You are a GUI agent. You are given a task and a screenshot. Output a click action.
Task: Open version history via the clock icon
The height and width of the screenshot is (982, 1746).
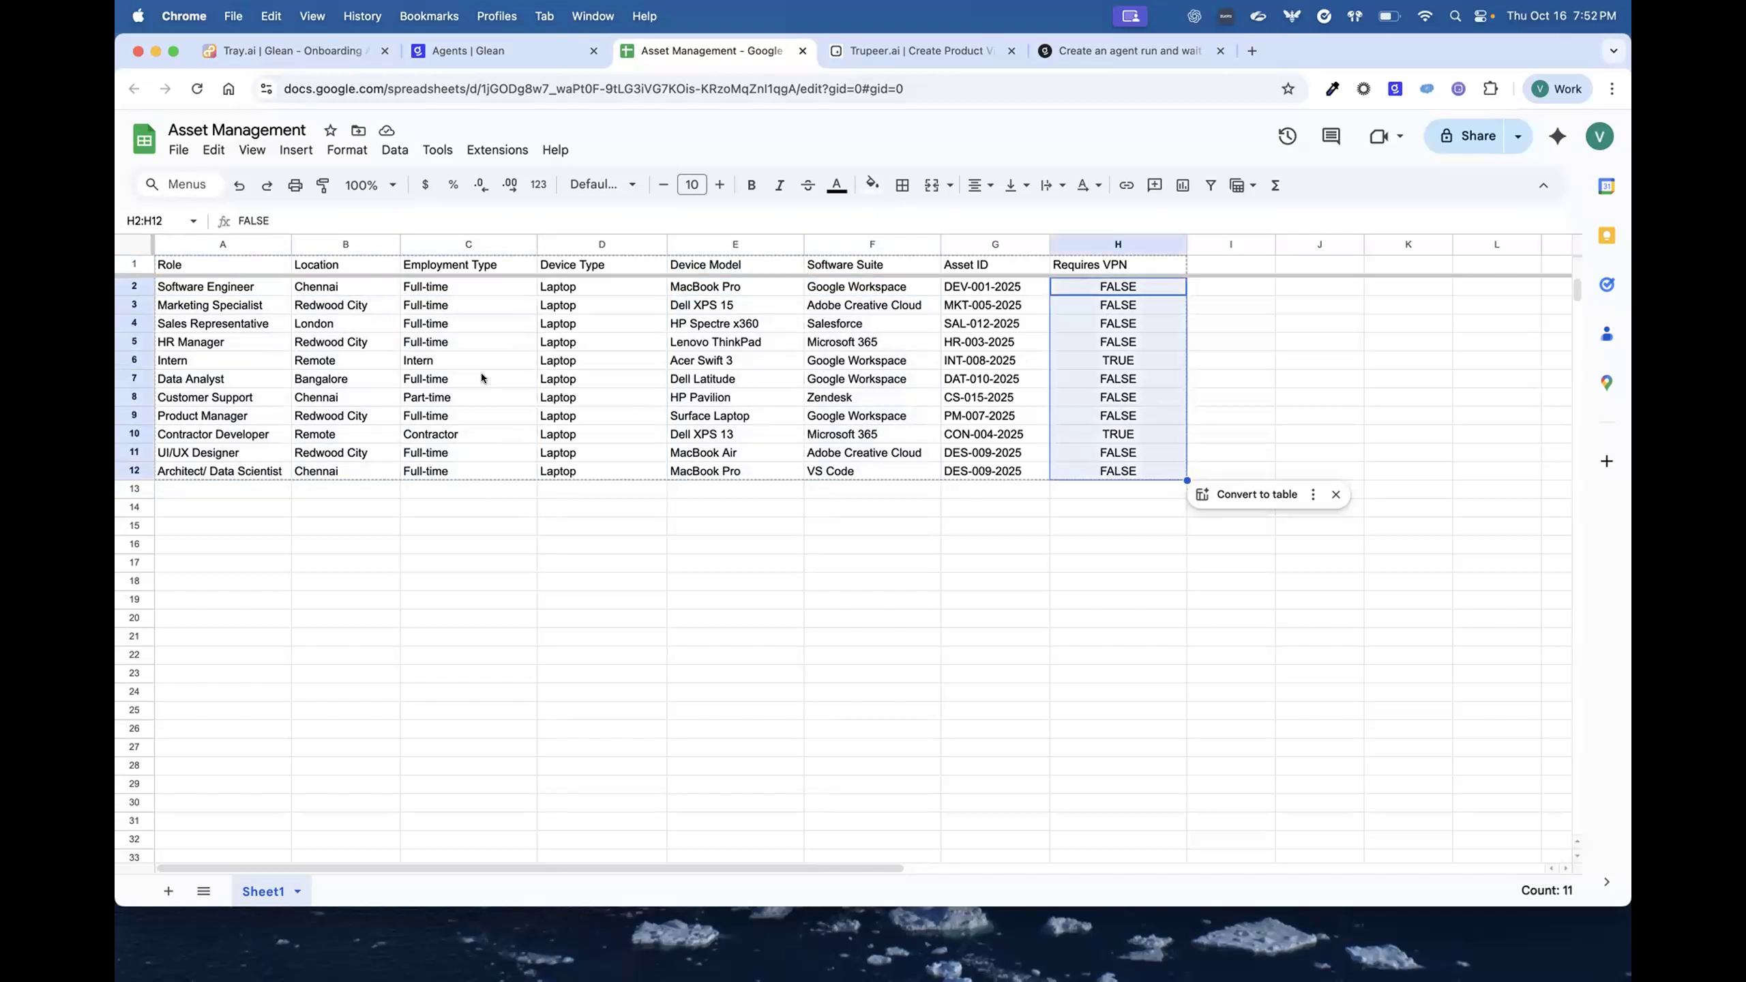(1286, 136)
